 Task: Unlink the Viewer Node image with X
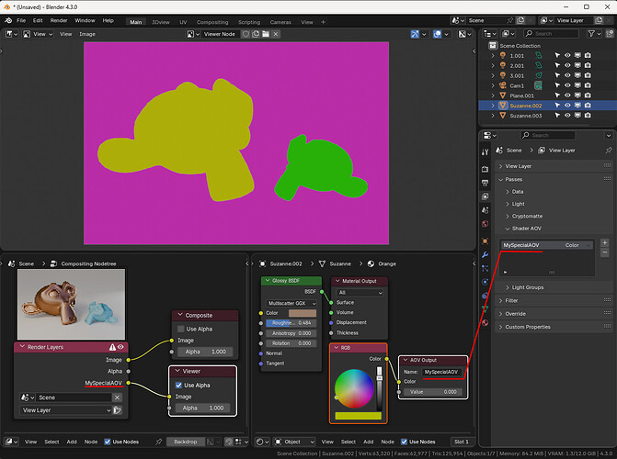click(x=276, y=34)
